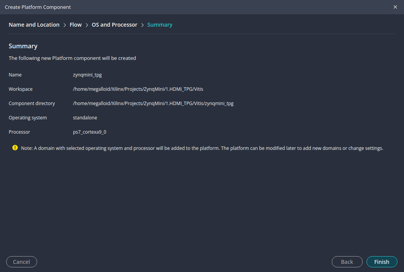Select the Summary breadcrumb step
Screen dimensions: 404x272
(160, 25)
